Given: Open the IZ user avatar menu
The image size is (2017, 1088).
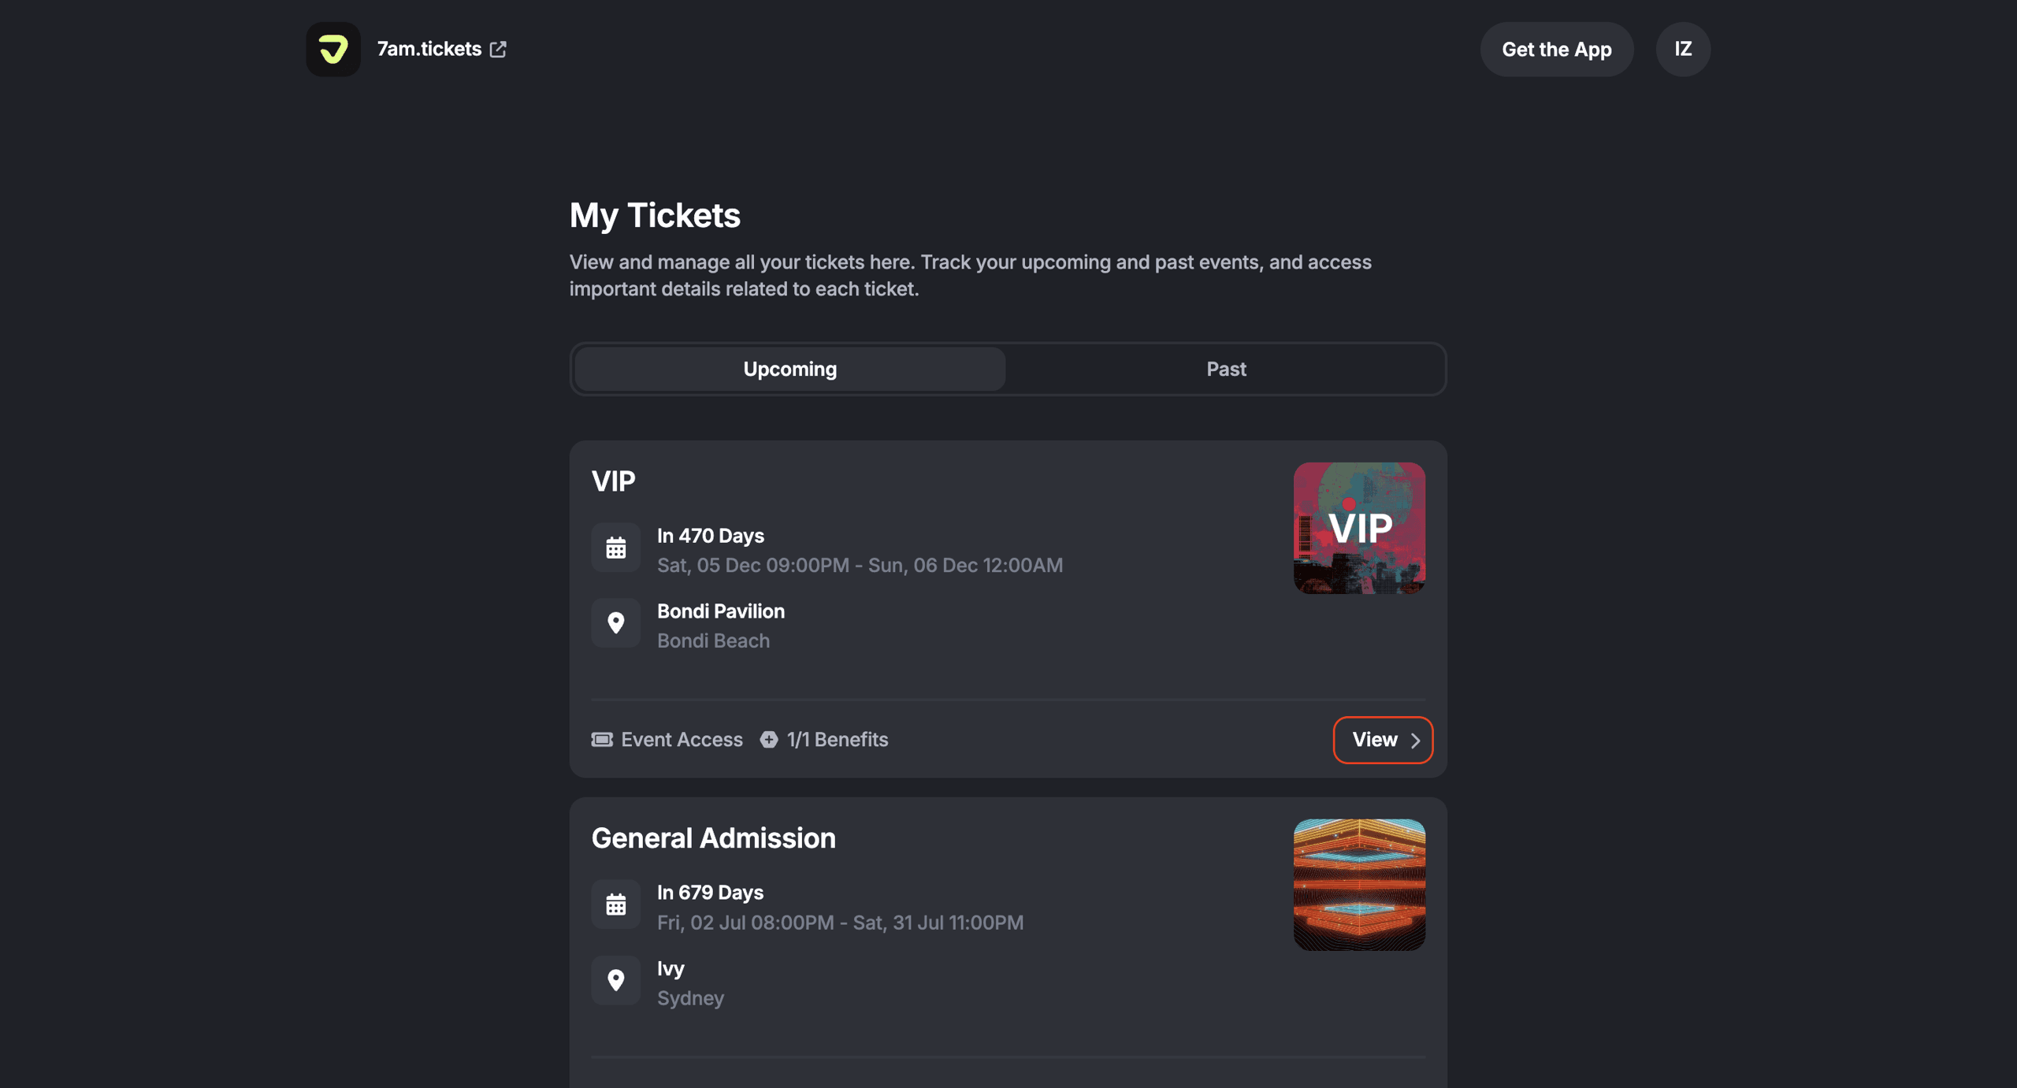Looking at the screenshot, I should (1683, 49).
